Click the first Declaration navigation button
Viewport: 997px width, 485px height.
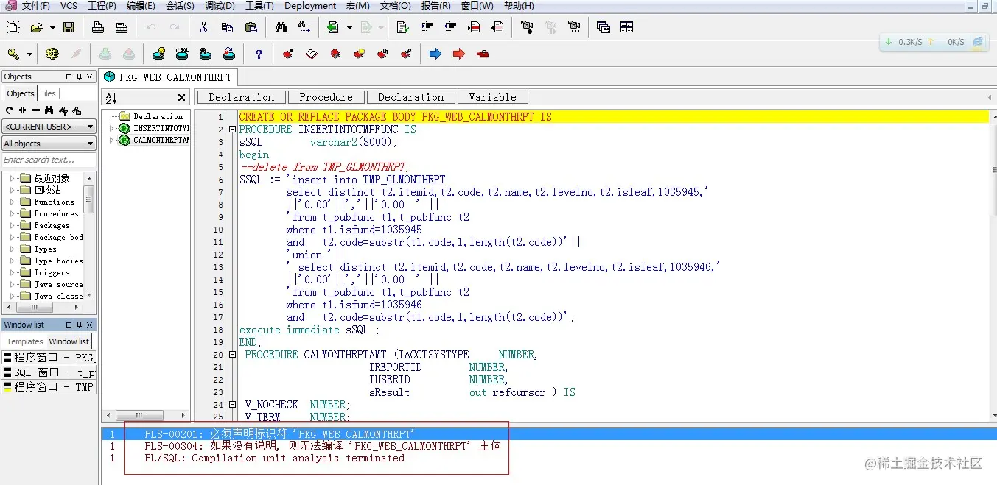pos(241,97)
